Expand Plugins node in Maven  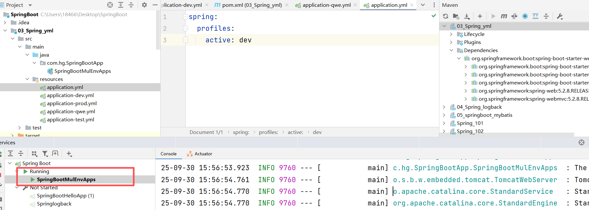pos(451,42)
